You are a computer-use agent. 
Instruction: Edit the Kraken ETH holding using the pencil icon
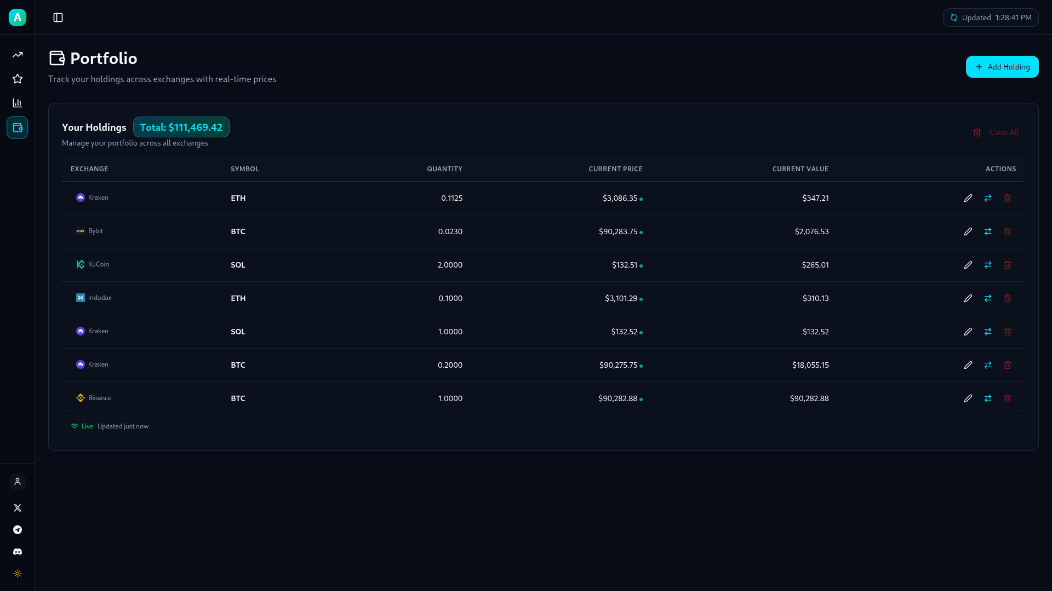[968, 198]
